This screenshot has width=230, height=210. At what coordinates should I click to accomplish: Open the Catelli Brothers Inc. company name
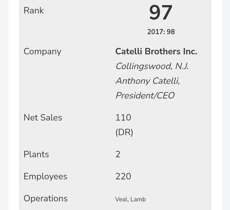156,51
